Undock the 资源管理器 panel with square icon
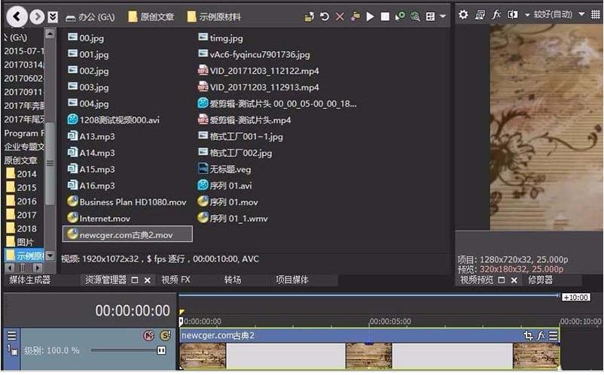Viewport: 604px width, 375px height. [x=135, y=280]
